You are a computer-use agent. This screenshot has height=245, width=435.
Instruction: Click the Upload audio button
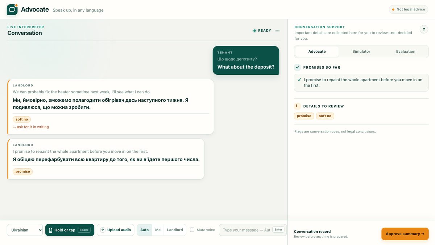coord(115,230)
